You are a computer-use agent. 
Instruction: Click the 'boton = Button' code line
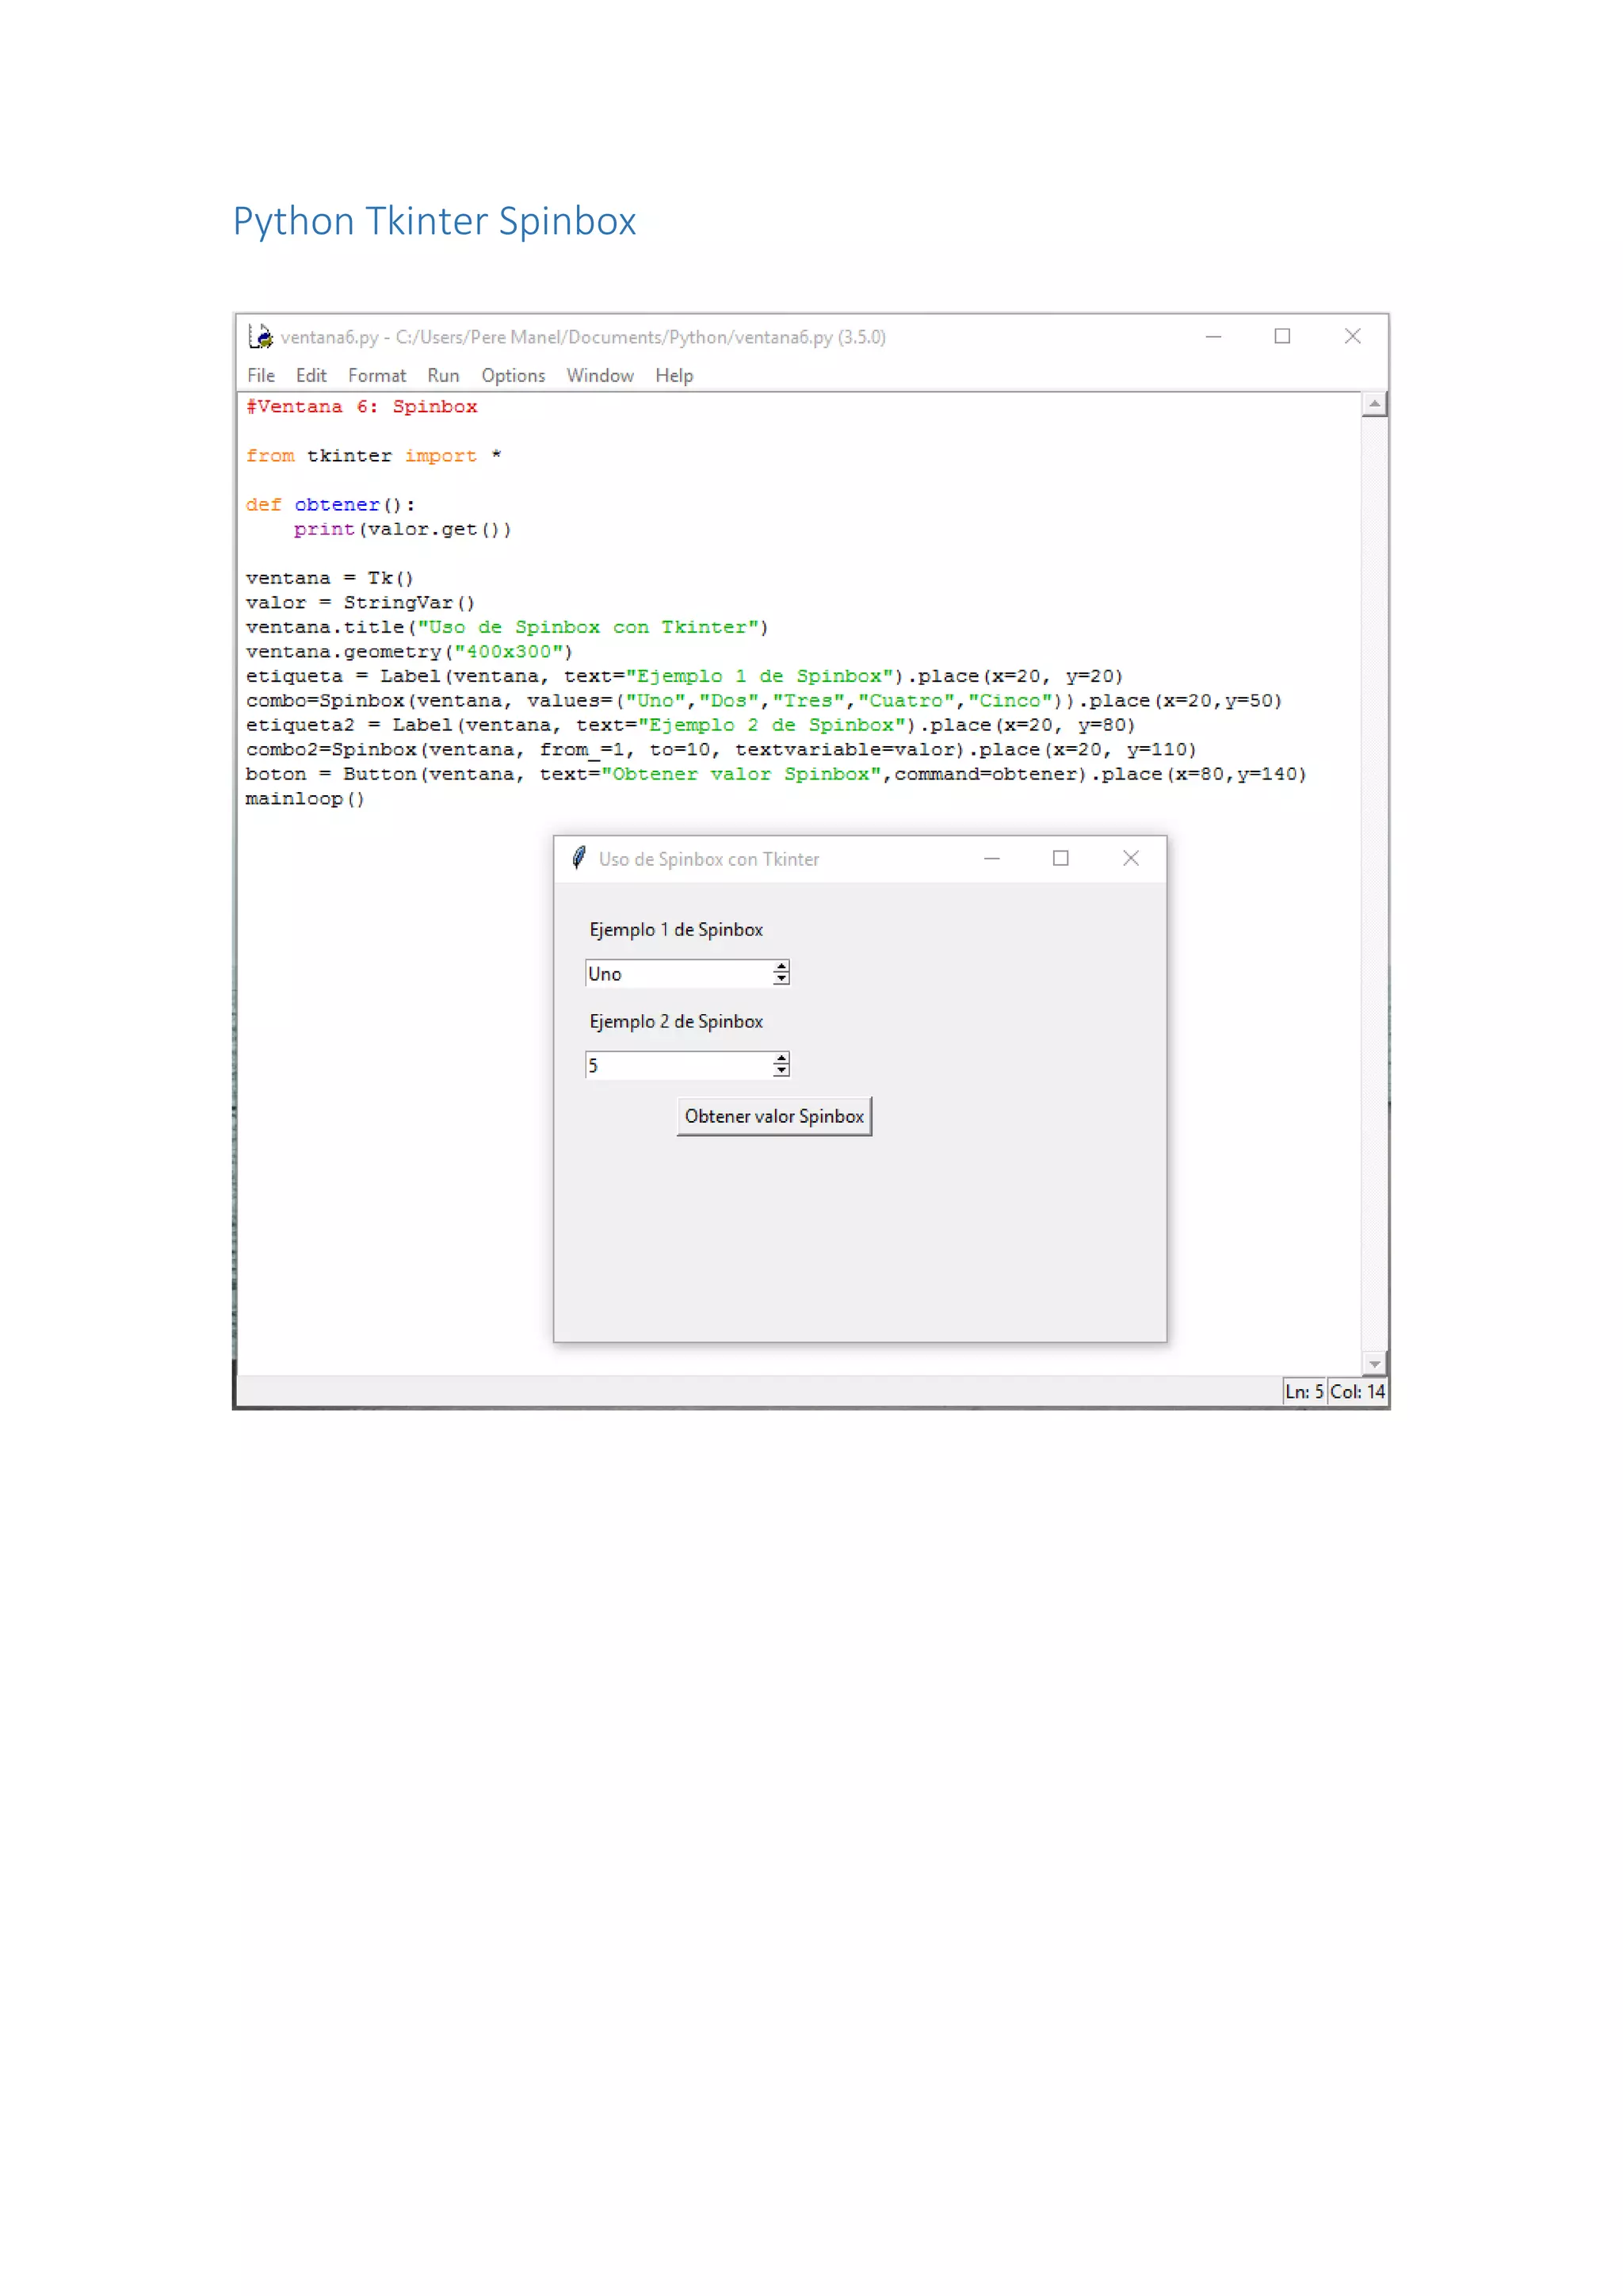[x=777, y=774]
